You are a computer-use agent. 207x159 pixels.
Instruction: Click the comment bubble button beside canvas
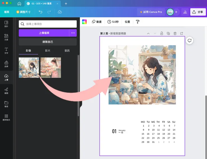point(189,41)
